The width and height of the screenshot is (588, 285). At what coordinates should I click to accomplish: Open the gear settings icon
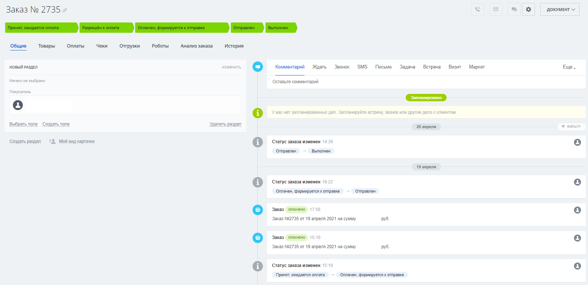(x=528, y=10)
